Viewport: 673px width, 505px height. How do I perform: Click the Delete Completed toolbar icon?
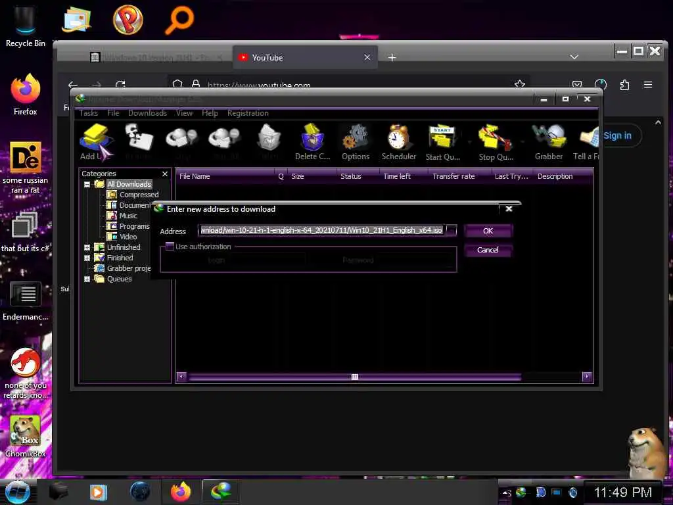tap(312, 142)
